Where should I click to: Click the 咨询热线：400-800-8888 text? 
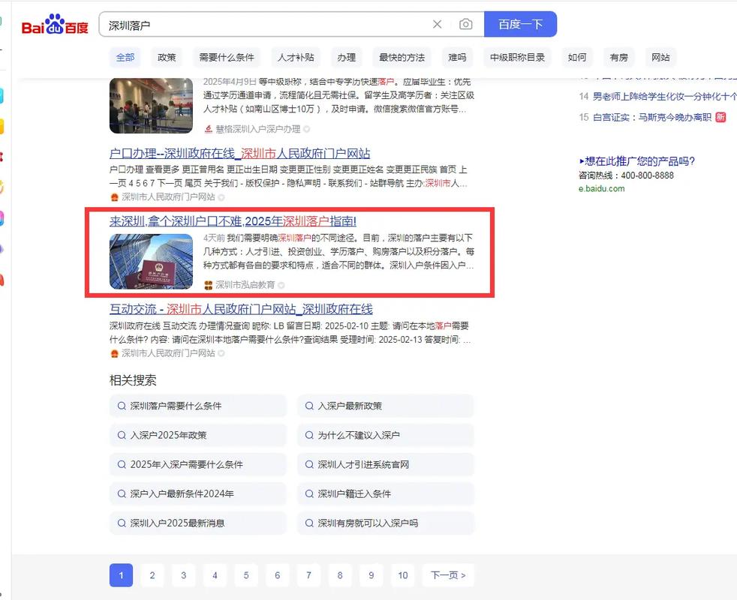[x=626, y=175]
